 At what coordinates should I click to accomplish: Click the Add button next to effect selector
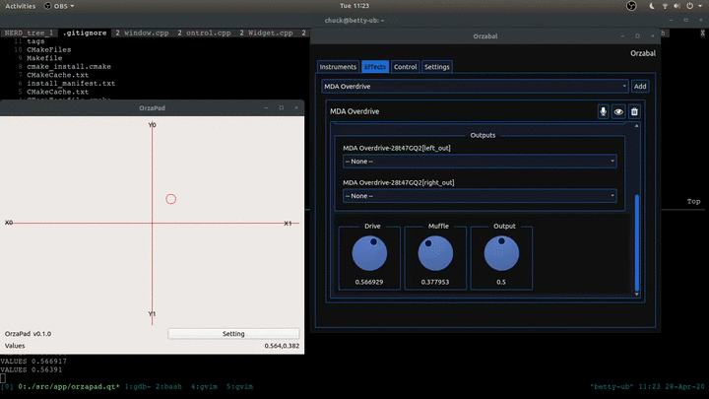tap(640, 87)
